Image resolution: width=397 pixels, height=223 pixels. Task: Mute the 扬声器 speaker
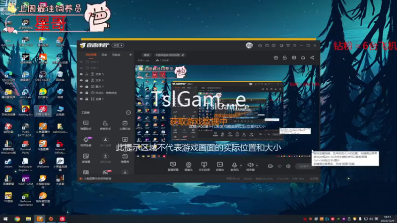(250, 167)
